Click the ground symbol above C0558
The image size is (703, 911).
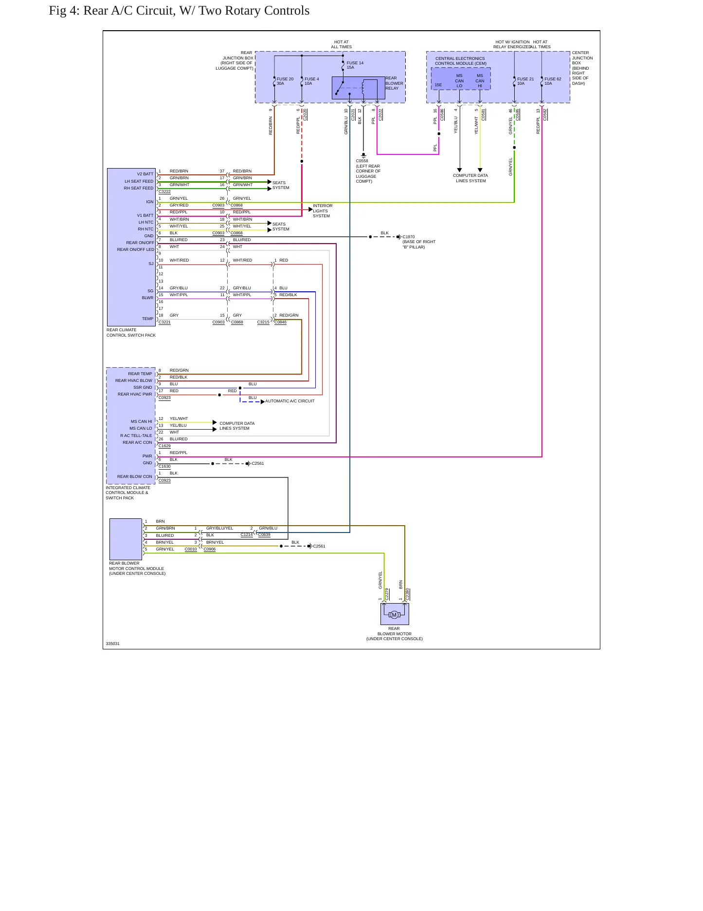(x=363, y=155)
